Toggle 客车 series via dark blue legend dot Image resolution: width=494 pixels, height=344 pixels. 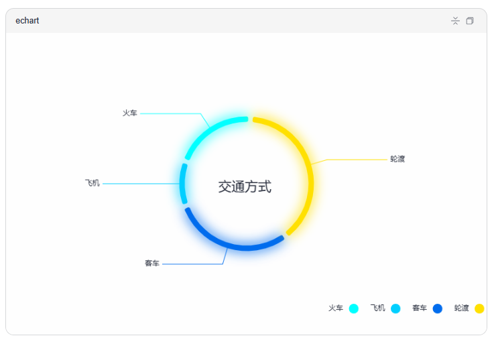click(x=438, y=308)
